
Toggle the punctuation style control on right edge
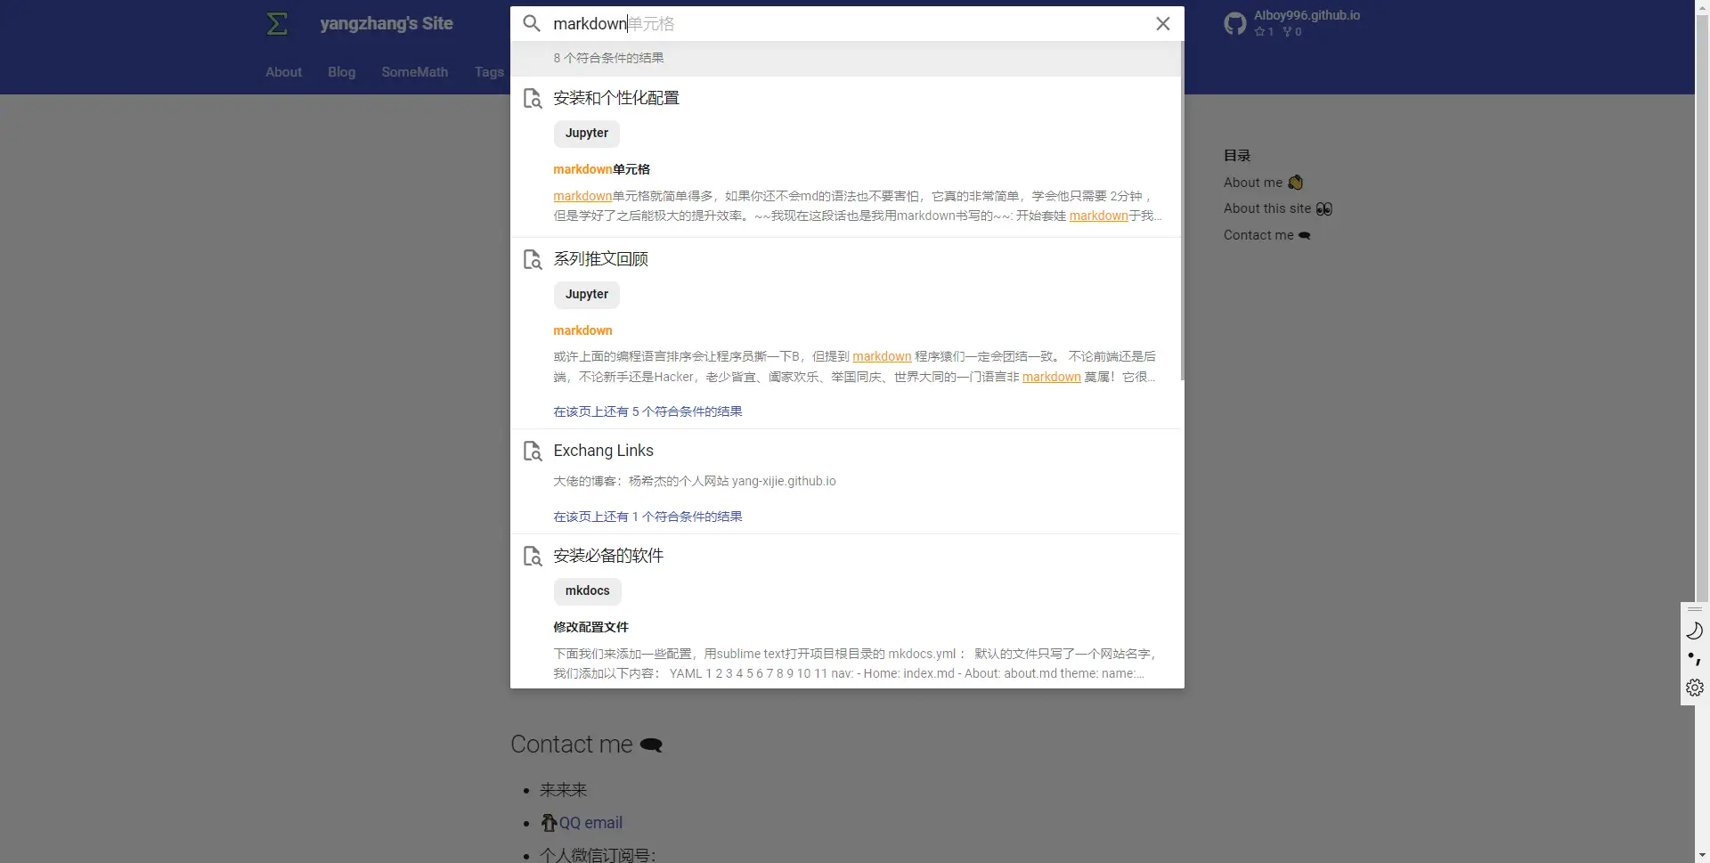(x=1695, y=659)
